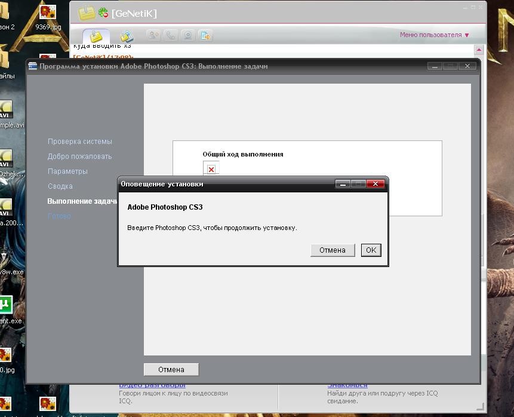The width and height of the screenshot is (514, 417).
Task: Select the second chat tab icon in ICQ
Action: tap(126, 36)
